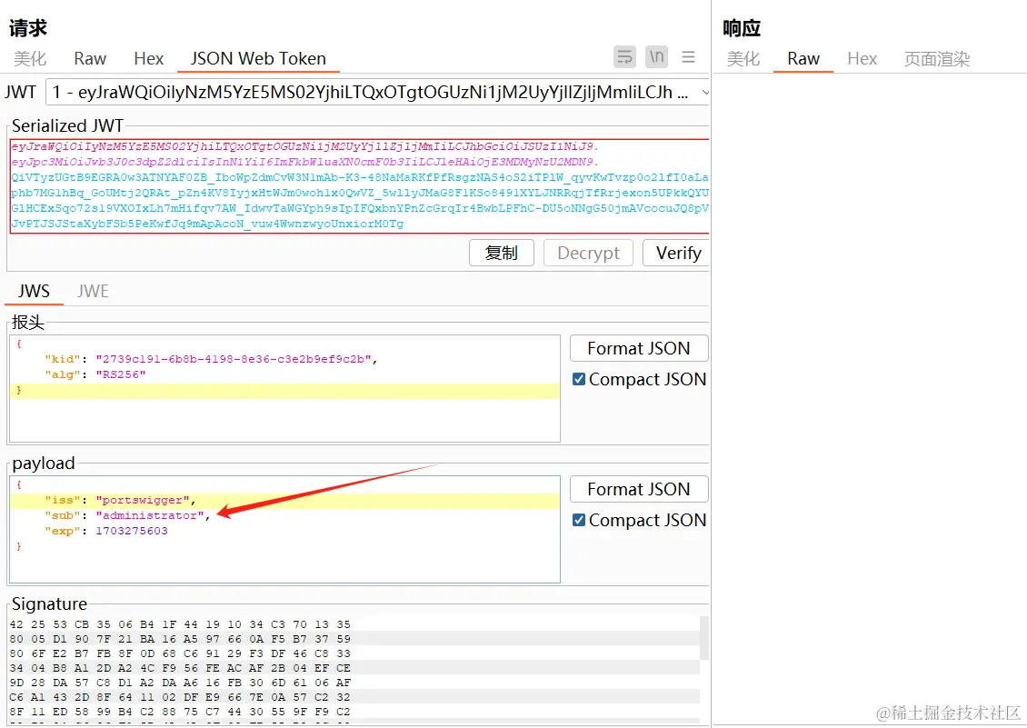This screenshot has width=1027, height=728.
Task: Open the response 页面渲染 tab
Action: click(x=937, y=59)
